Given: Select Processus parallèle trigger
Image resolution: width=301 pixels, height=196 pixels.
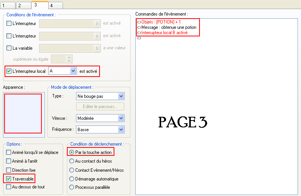Looking at the screenshot, I should [x=71, y=187].
